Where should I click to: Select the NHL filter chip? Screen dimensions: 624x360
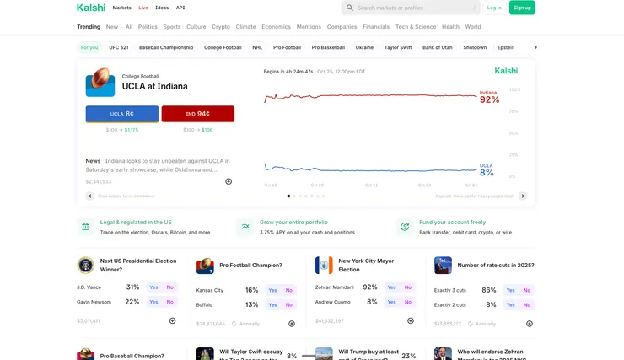point(257,47)
